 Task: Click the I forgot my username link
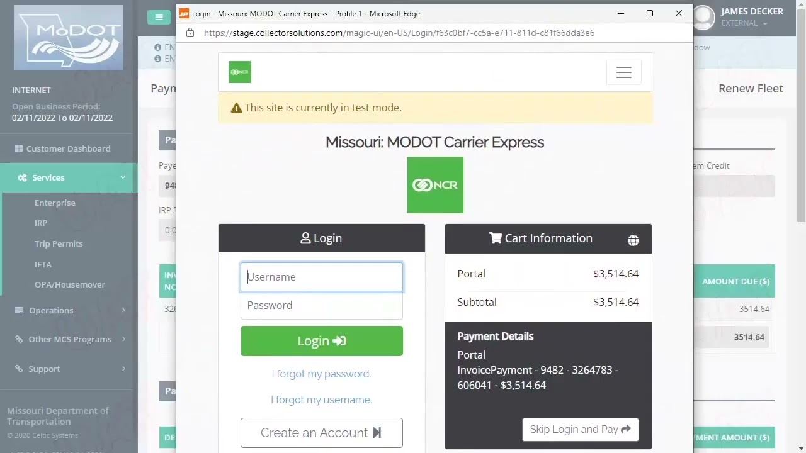click(x=321, y=400)
